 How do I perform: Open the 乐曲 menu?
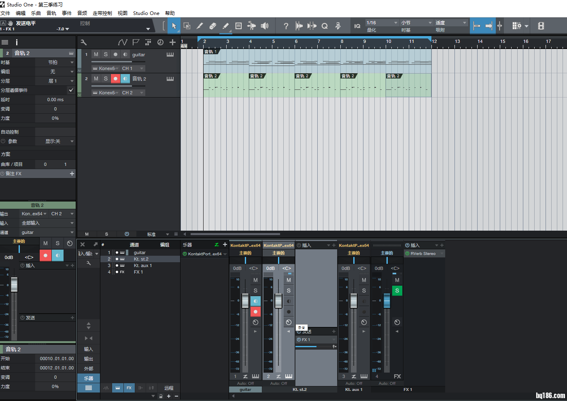point(36,13)
